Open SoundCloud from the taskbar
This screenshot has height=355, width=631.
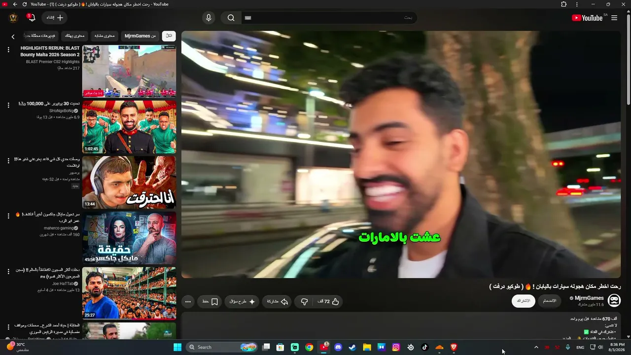point(439,347)
